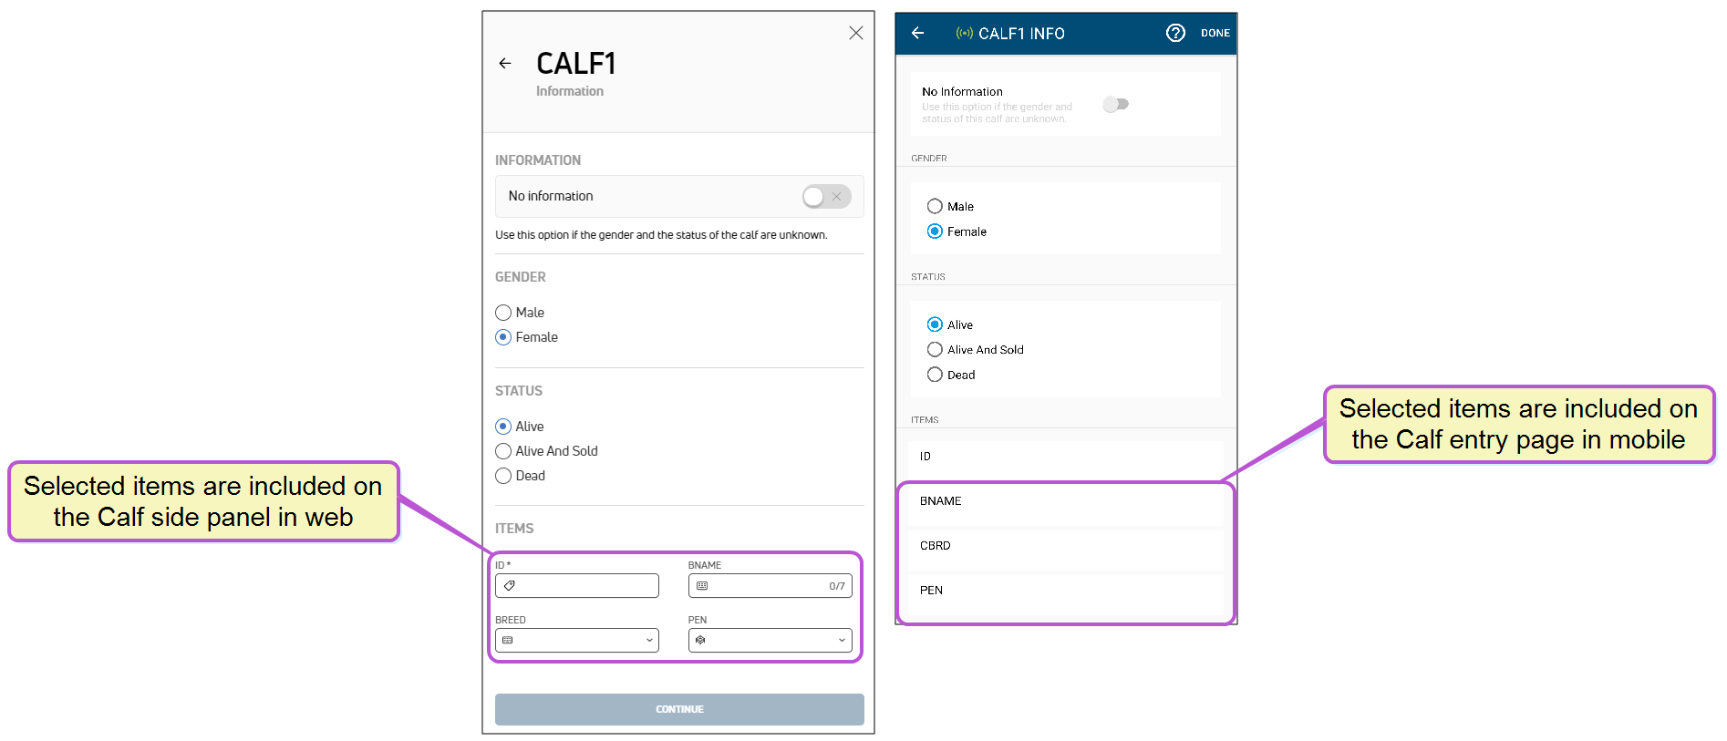Click the back arrow in the mobile header
The width and height of the screenshot is (1727, 741).
pos(917,33)
